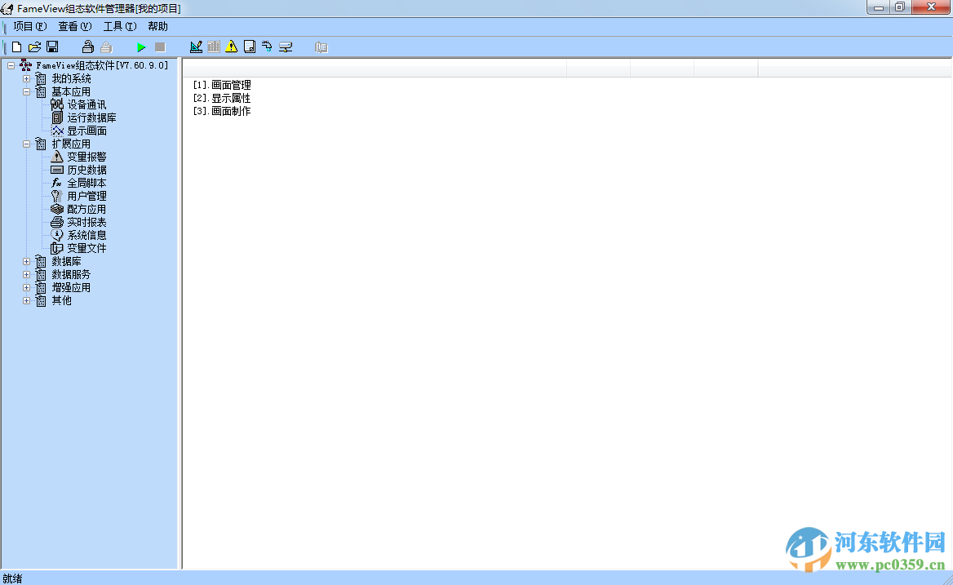Click the 系统信息 info bubble icon

[57, 235]
